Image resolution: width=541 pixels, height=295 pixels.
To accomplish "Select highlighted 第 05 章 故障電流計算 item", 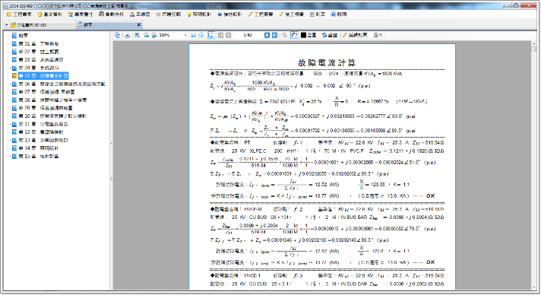I will pos(43,75).
